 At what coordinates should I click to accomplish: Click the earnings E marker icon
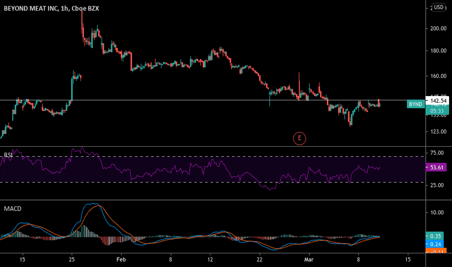[x=299, y=138]
